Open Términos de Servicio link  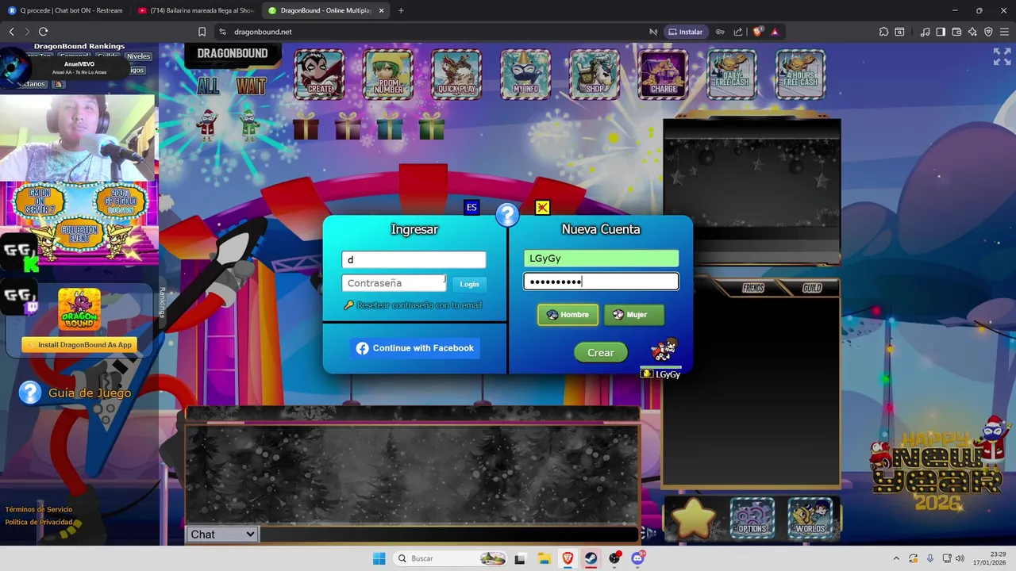tap(39, 509)
